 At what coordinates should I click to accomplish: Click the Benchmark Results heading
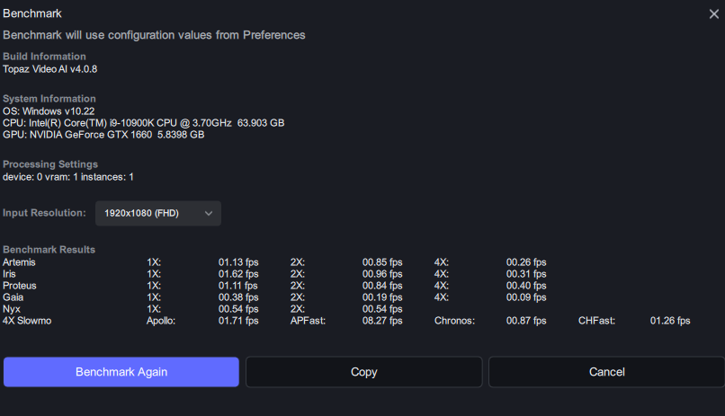49,249
